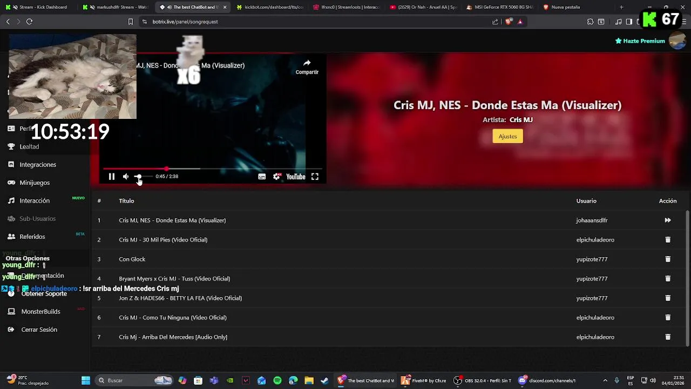This screenshot has height=389, width=691.
Task: Click the Interacción music note icon
Action: coord(11,200)
